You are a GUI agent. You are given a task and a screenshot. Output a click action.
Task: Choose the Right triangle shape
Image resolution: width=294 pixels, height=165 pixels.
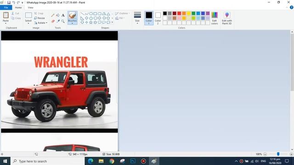coord(82,18)
